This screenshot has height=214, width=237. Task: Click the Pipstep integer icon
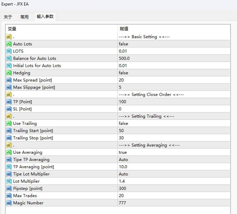point(9,189)
